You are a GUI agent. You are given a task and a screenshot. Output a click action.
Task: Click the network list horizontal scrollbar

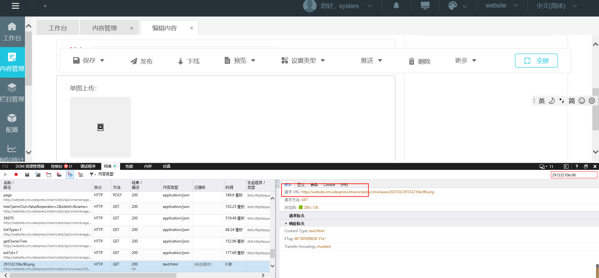pyautogui.click(x=93, y=275)
